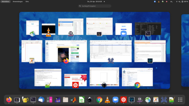Open the blue book-shaped app in dock
The width and height of the screenshot is (189, 106).
point(164,100)
